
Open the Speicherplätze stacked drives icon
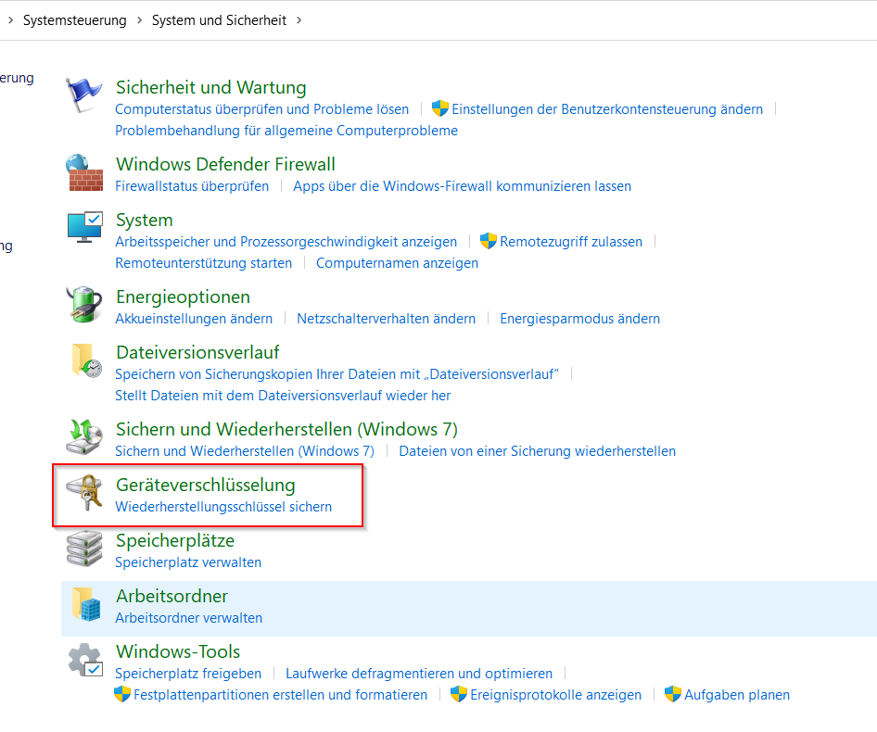click(x=84, y=549)
